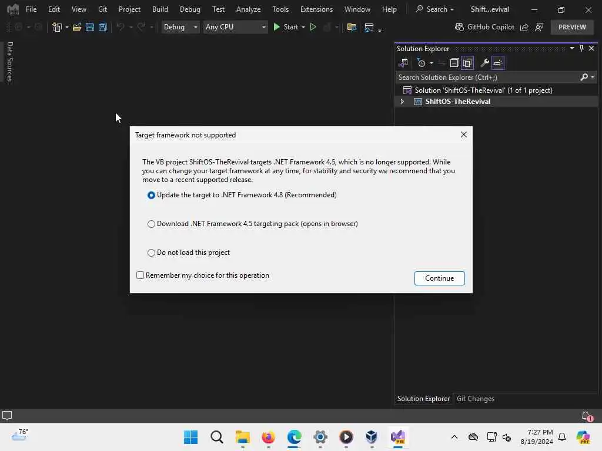Click the Pending Changes Filter clock icon
This screenshot has width=602, height=451.
click(421, 63)
